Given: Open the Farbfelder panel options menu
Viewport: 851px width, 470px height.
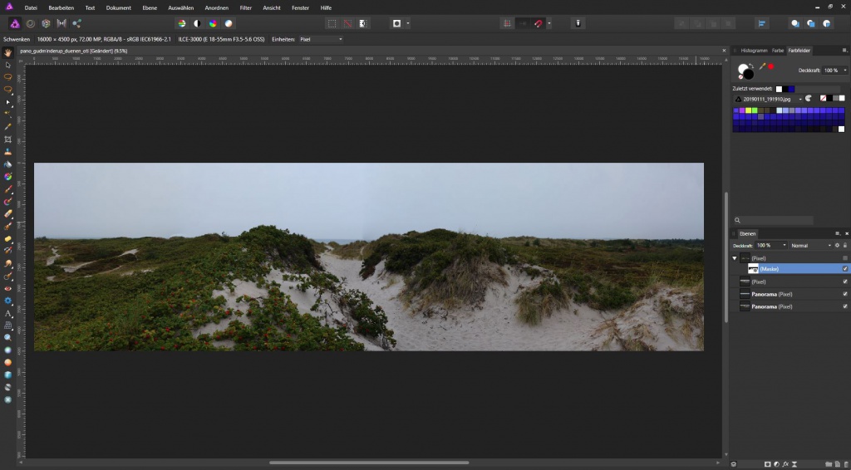Looking at the screenshot, I should (x=844, y=51).
